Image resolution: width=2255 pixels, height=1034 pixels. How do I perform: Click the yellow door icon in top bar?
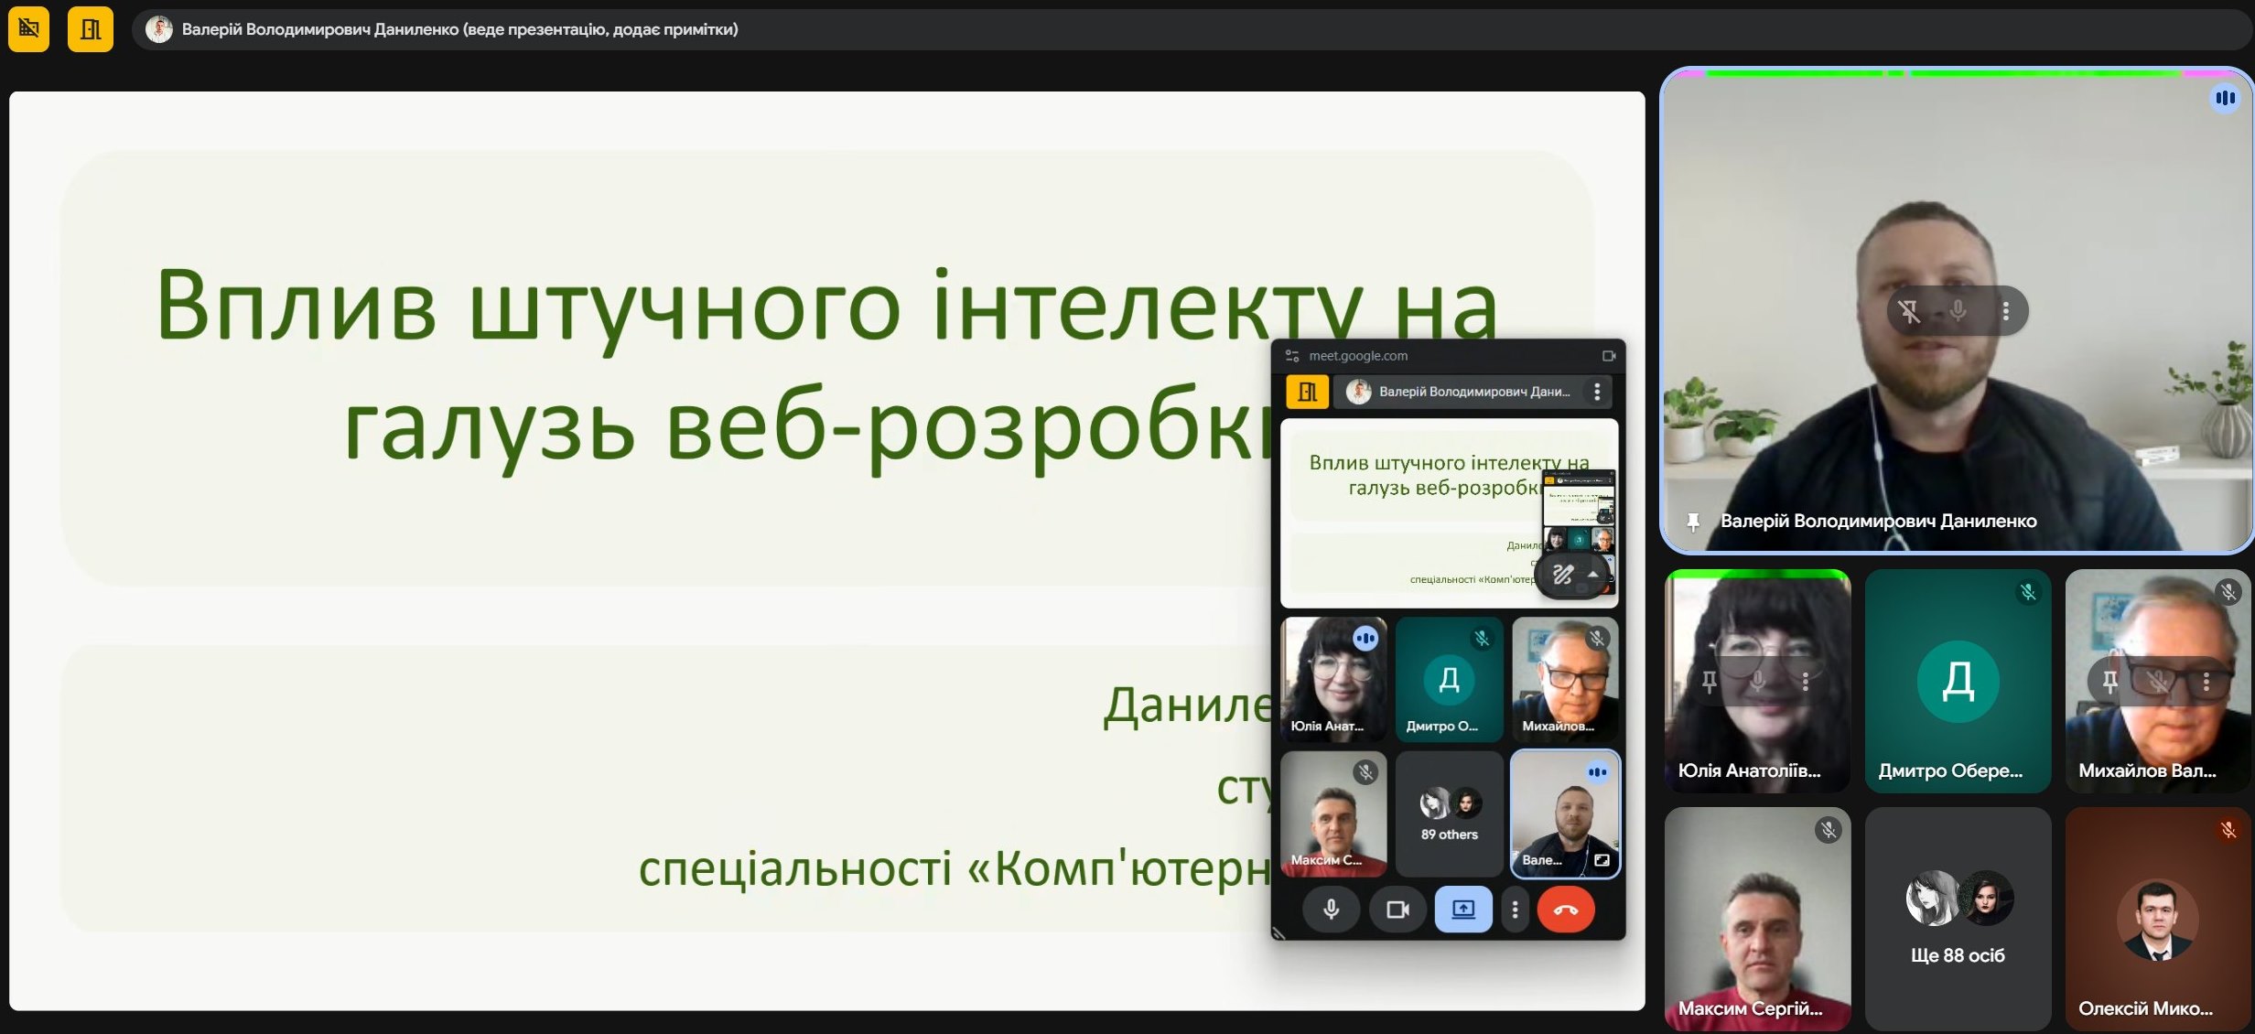click(x=90, y=29)
